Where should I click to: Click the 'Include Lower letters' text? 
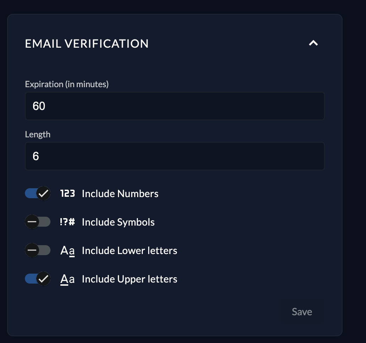pyautogui.click(x=129, y=250)
